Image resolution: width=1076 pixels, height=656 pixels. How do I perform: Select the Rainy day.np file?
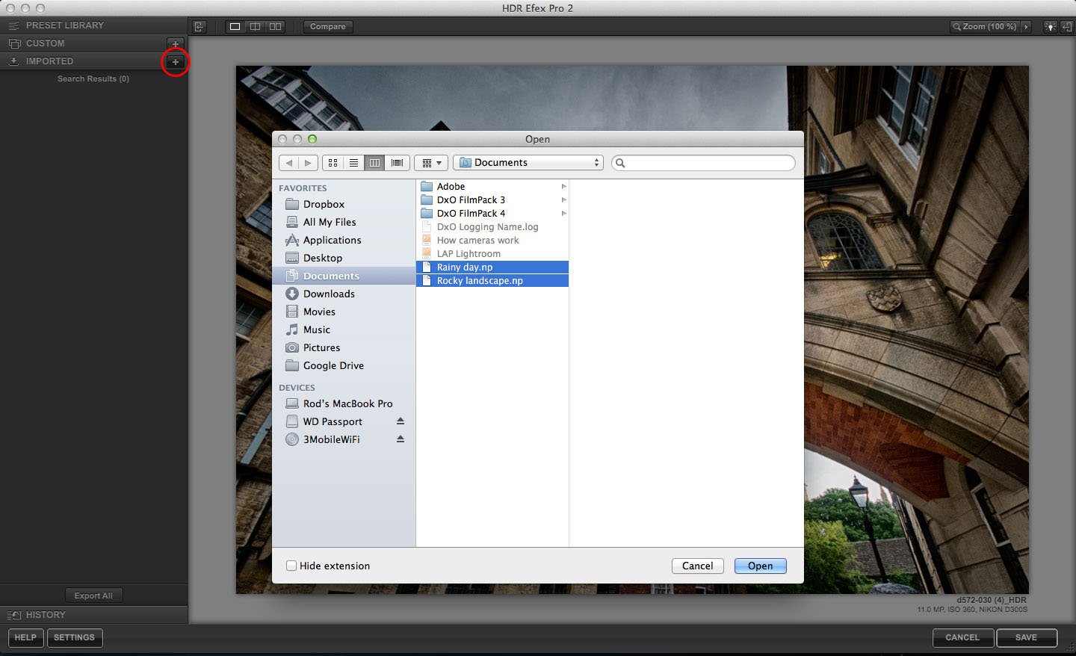pyautogui.click(x=492, y=267)
